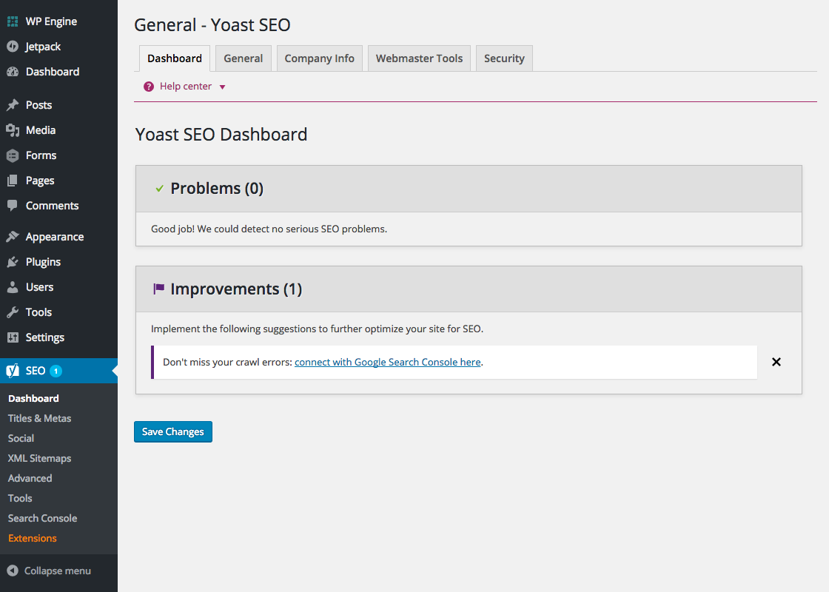Image resolution: width=829 pixels, height=592 pixels.
Task: Click the Jetpack lightning icon
Action: coord(13,47)
